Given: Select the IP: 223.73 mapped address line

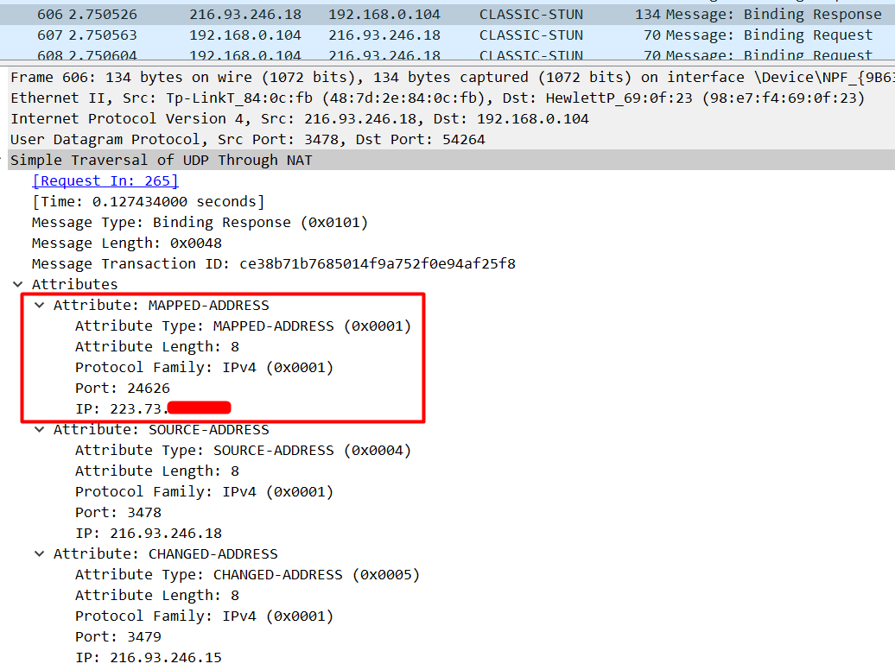Looking at the screenshot, I should click(153, 408).
